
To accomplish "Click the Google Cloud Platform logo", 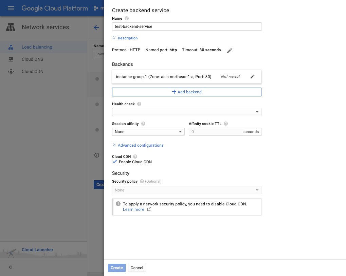I will (x=55, y=8).
